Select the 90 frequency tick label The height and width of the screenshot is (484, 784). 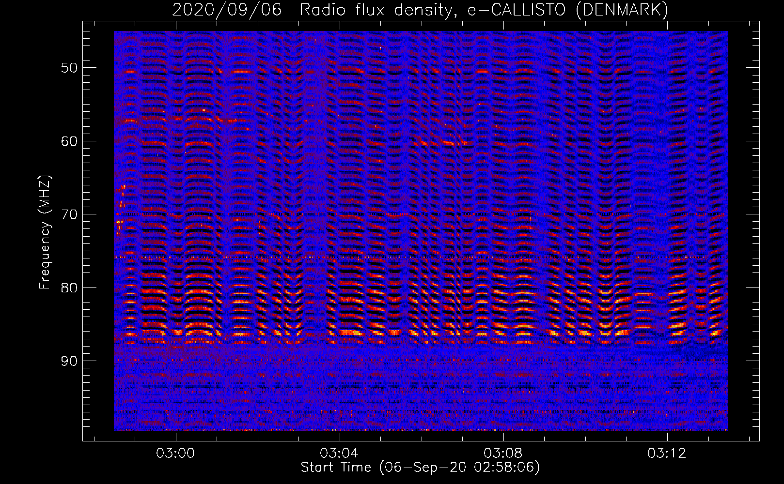[x=69, y=361]
